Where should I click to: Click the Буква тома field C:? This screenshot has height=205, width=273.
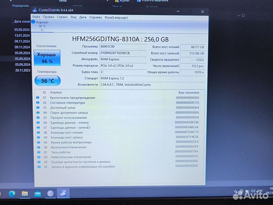(x=123, y=72)
